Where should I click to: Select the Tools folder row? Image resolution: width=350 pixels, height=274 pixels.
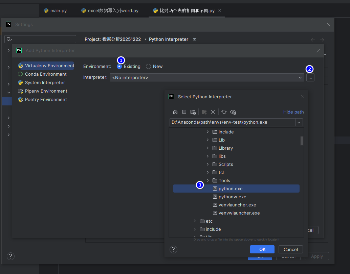[236, 180]
